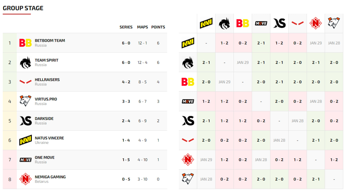Screen dimensions: 346x192
Task: Click Virtus.pro bear logo in standings
Action: (x=25, y=101)
